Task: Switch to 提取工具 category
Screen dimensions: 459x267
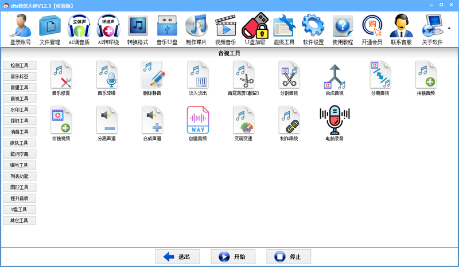Action: pos(20,121)
